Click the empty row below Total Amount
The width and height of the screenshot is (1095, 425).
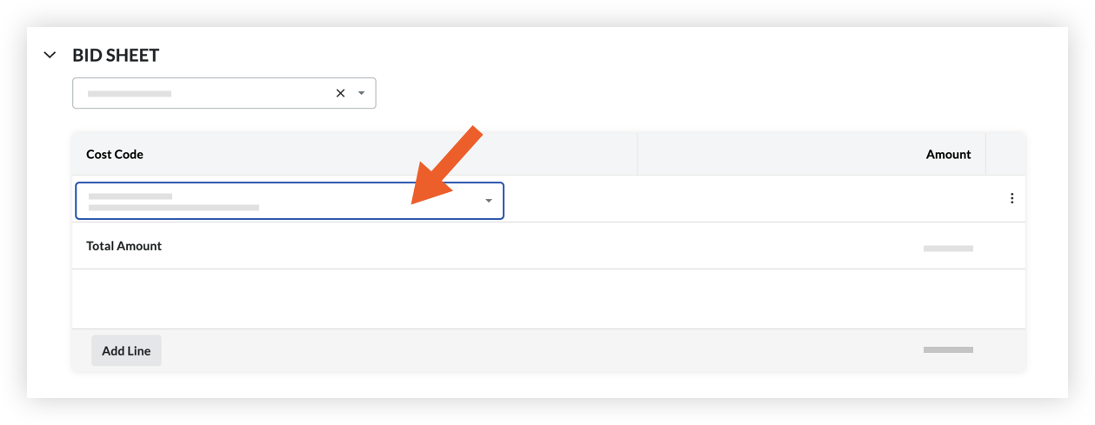click(x=548, y=298)
